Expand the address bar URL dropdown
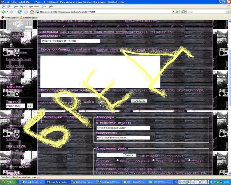 (173, 12)
